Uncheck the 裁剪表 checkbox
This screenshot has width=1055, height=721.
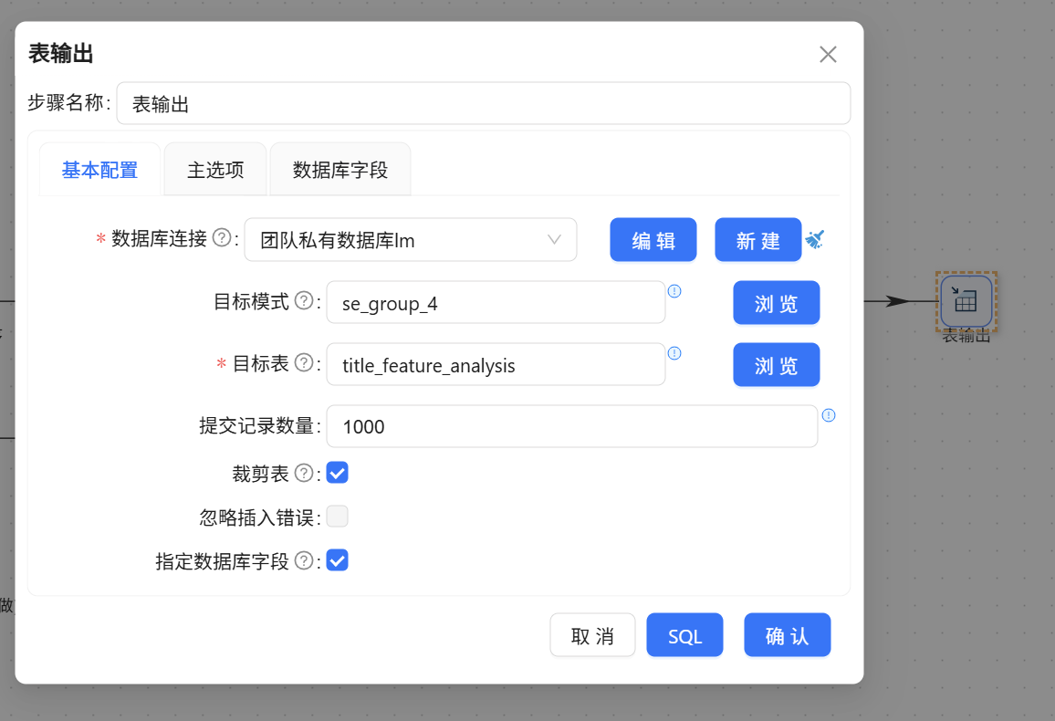click(337, 473)
